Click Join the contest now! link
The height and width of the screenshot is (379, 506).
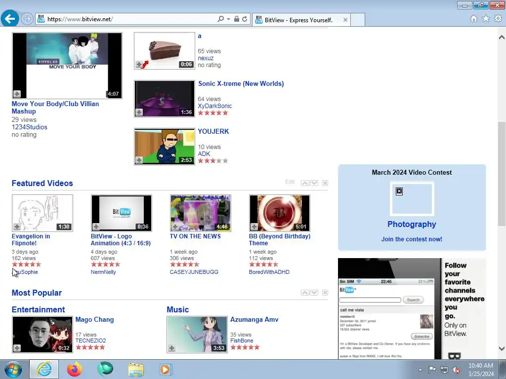pos(412,239)
